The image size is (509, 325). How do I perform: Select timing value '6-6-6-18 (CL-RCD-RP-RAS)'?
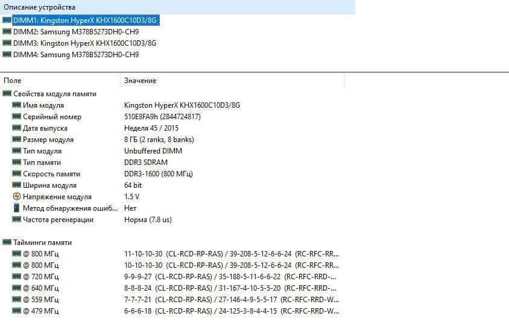[x=168, y=311]
